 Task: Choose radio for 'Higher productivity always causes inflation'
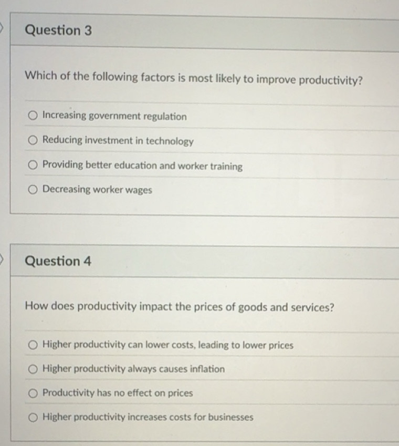(33, 369)
